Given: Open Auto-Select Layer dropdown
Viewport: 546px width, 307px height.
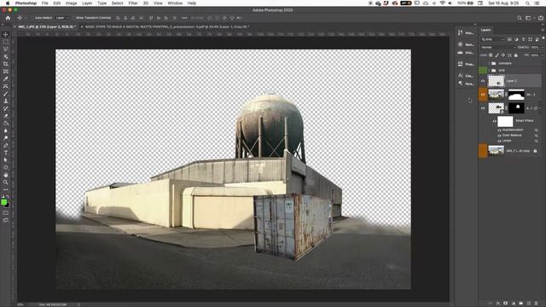Looking at the screenshot, I should coord(62,18).
